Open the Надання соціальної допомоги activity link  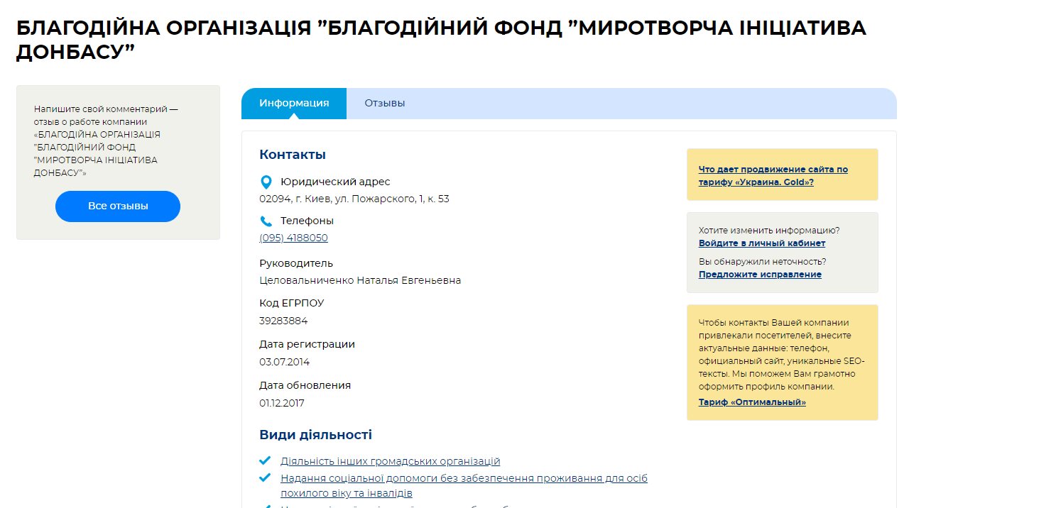464,479
